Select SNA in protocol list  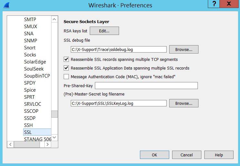[x=29, y=34]
